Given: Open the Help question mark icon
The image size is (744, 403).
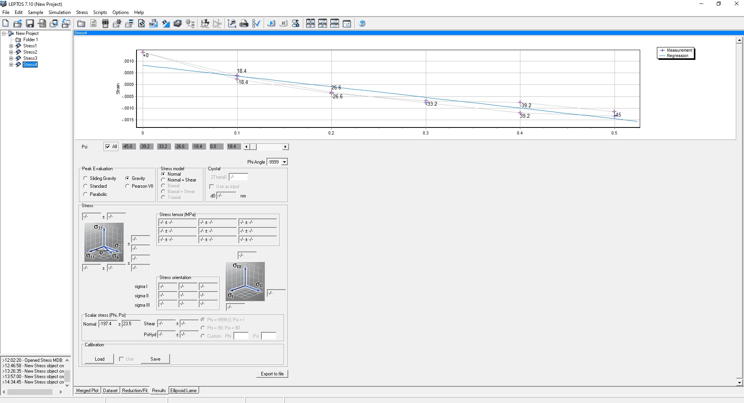Looking at the screenshot, I should [x=362, y=24].
